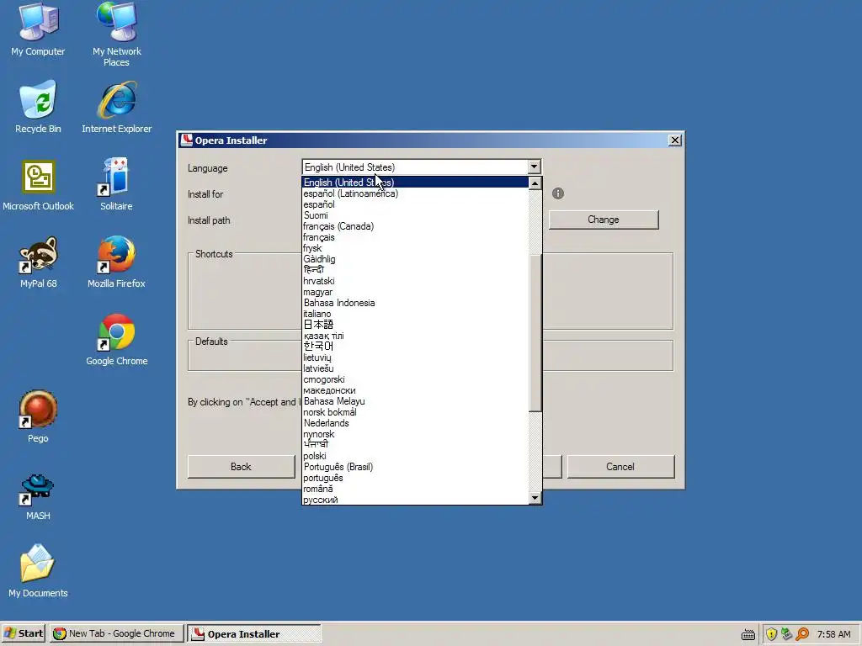Choose lietuvių from the list
862x646 pixels.
point(415,357)
